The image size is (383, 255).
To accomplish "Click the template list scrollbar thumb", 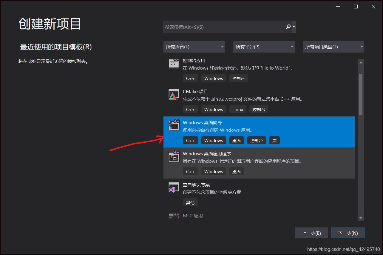I will pyautogui.click(x=361, y=95).
